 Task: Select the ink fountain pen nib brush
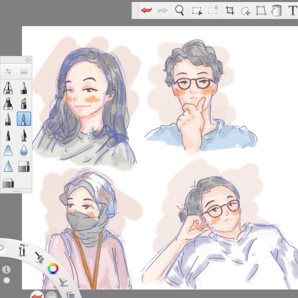[24, 135]
